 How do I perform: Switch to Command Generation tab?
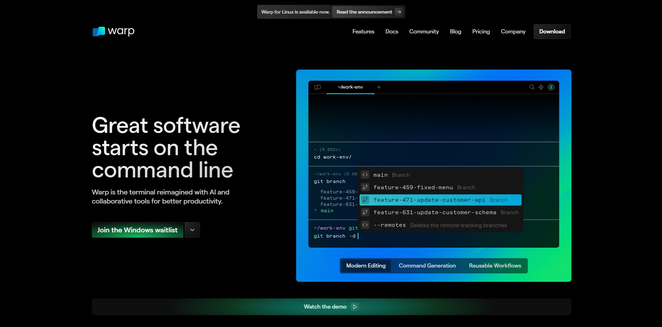(427, 266)
